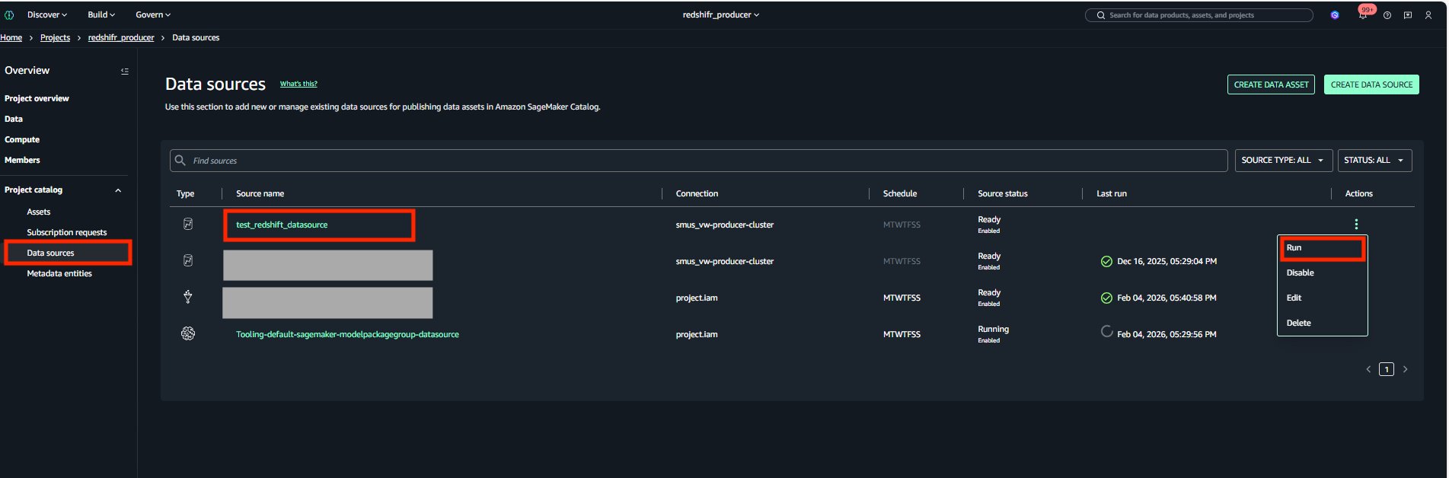The width and height of the screenshot is (1449, 478).
Task: Click the global search for data products field
Action: click(x=1199, y=15)
